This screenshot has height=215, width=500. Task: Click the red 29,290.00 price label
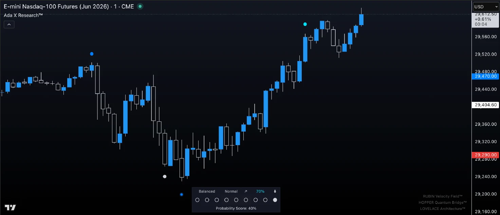[485, 155]
